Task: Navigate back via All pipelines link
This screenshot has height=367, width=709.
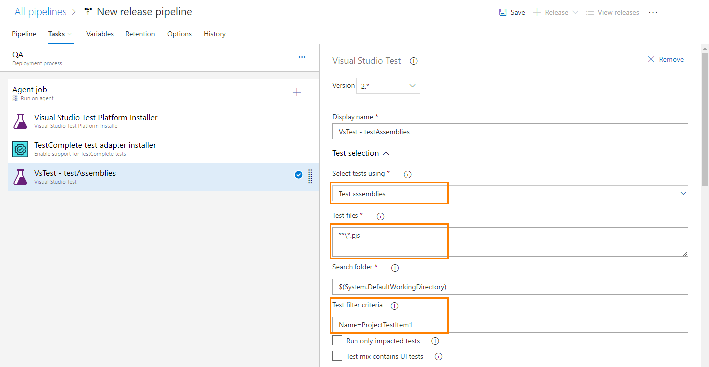Action: [x=40, y=11]
